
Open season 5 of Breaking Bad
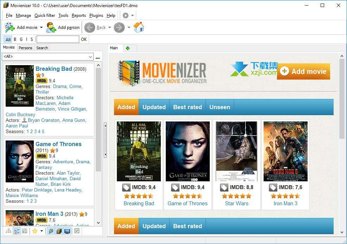click(43, 132)
